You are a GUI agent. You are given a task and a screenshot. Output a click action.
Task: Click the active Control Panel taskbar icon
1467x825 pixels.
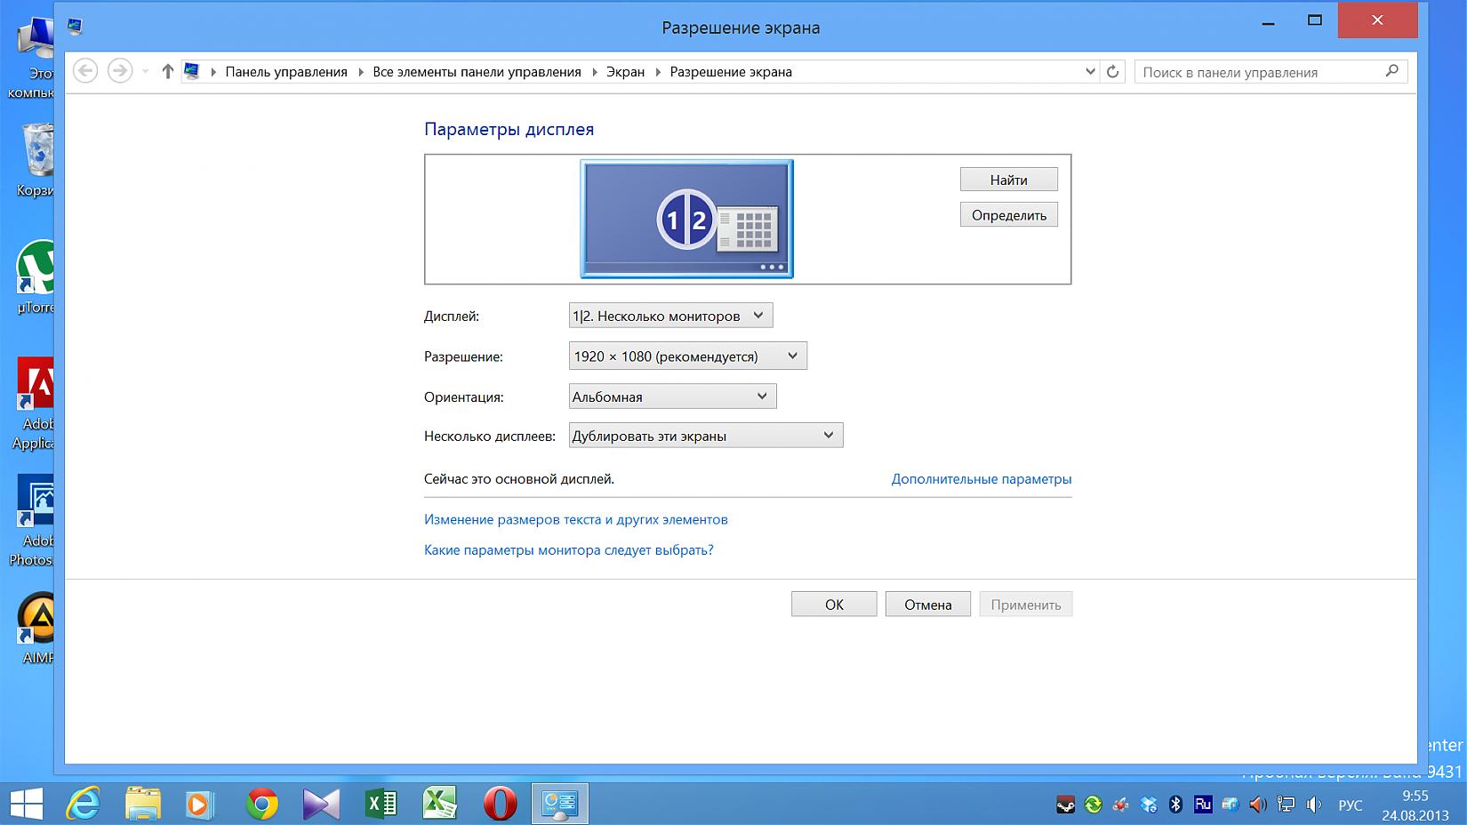coord(560,805)
